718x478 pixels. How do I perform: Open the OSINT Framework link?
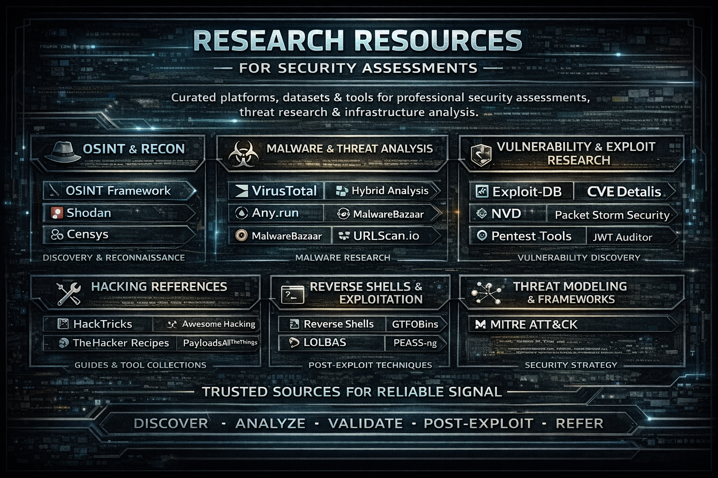[x=118, y=191]
